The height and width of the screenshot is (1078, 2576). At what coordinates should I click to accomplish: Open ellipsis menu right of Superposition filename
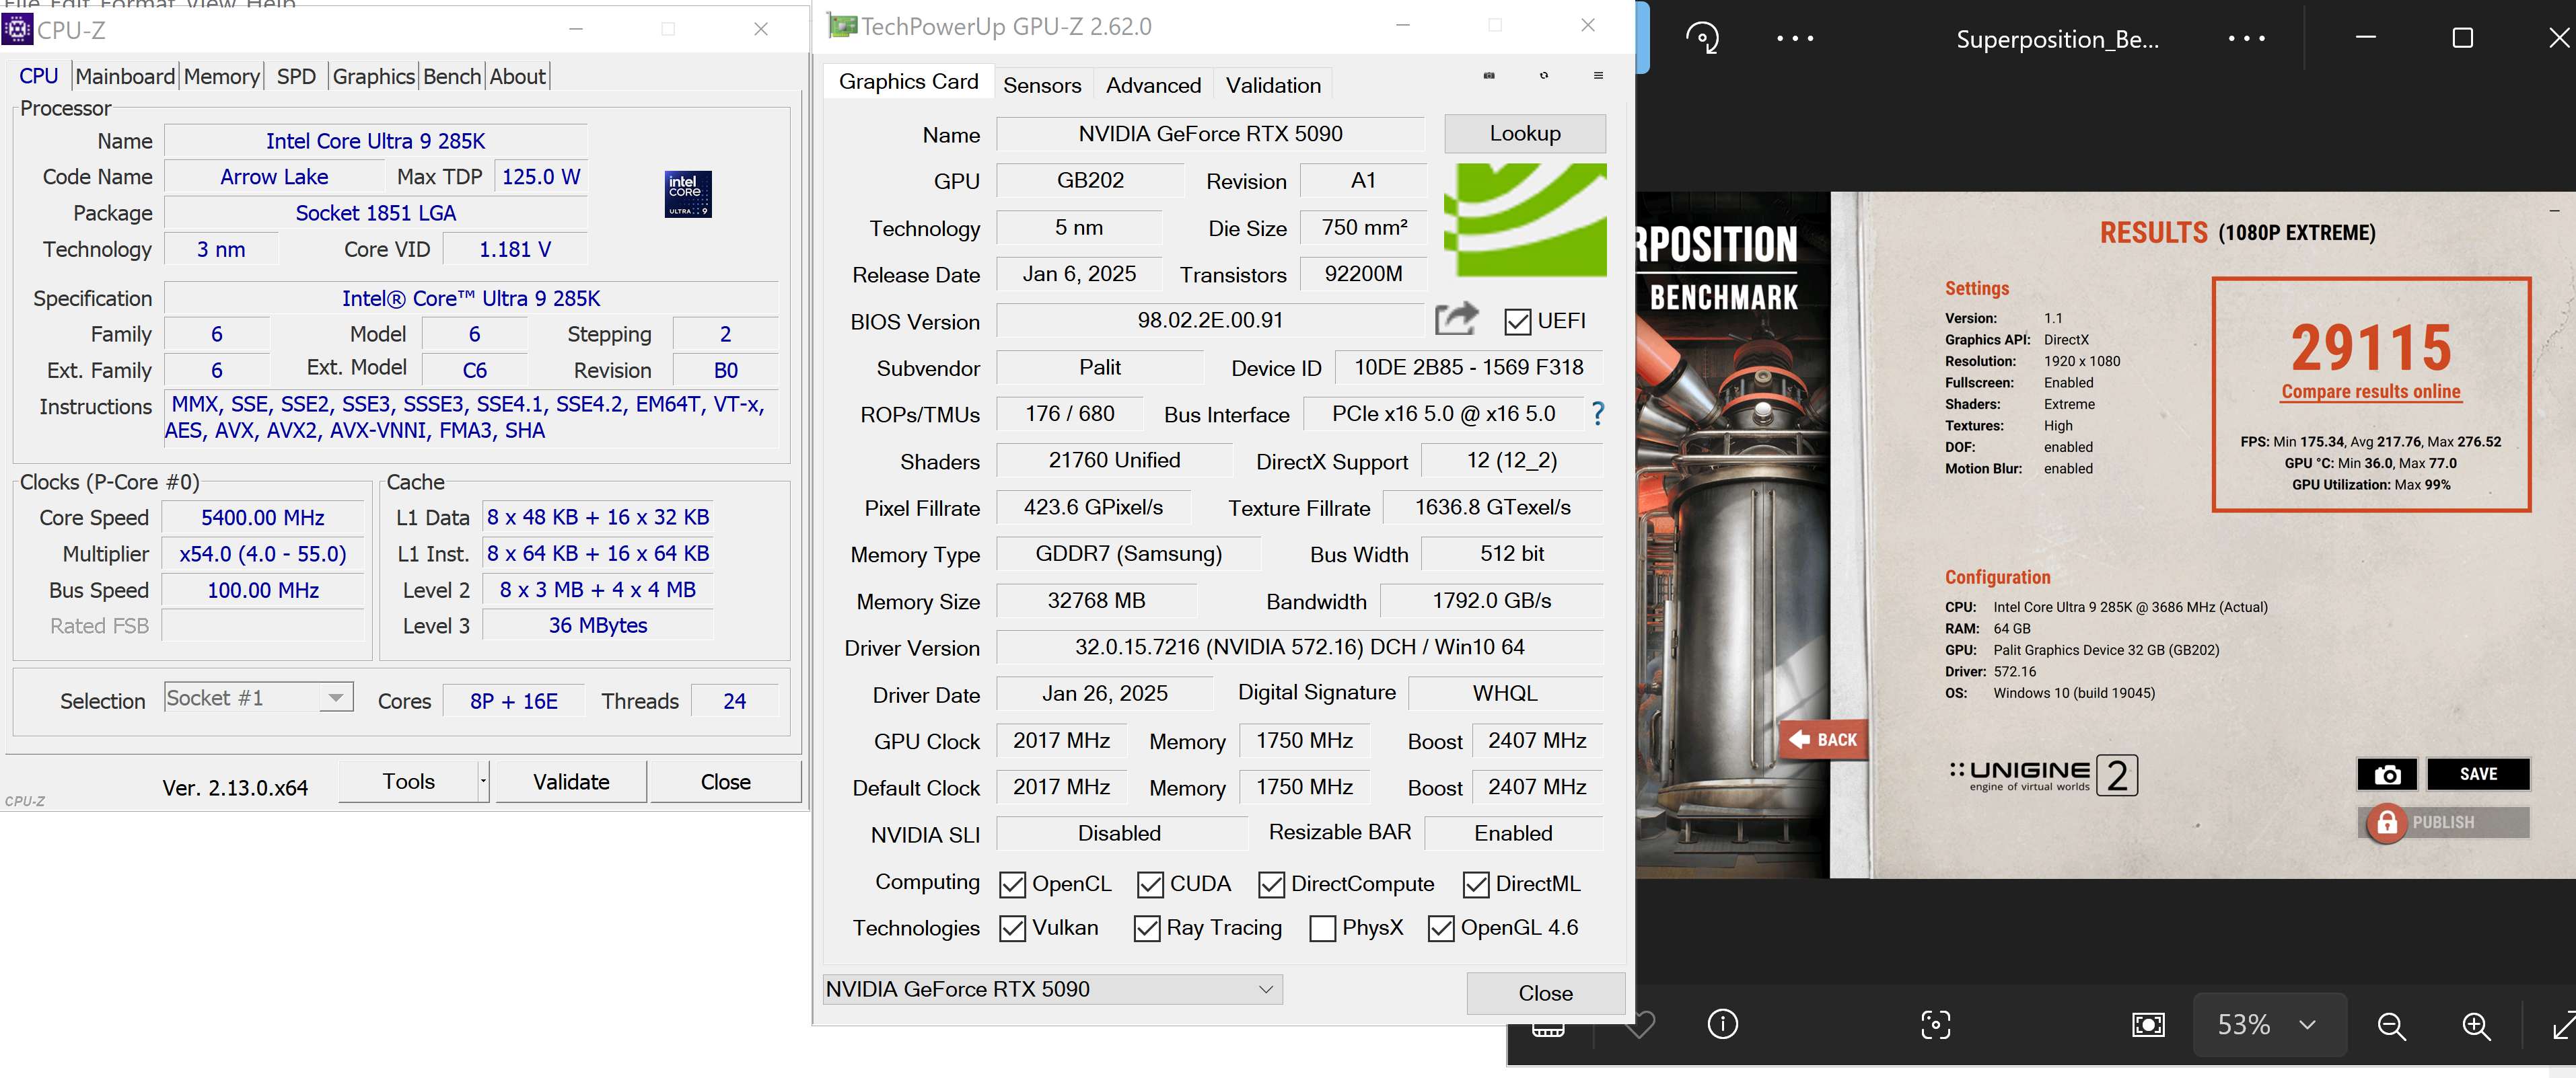coord(2247,39)
